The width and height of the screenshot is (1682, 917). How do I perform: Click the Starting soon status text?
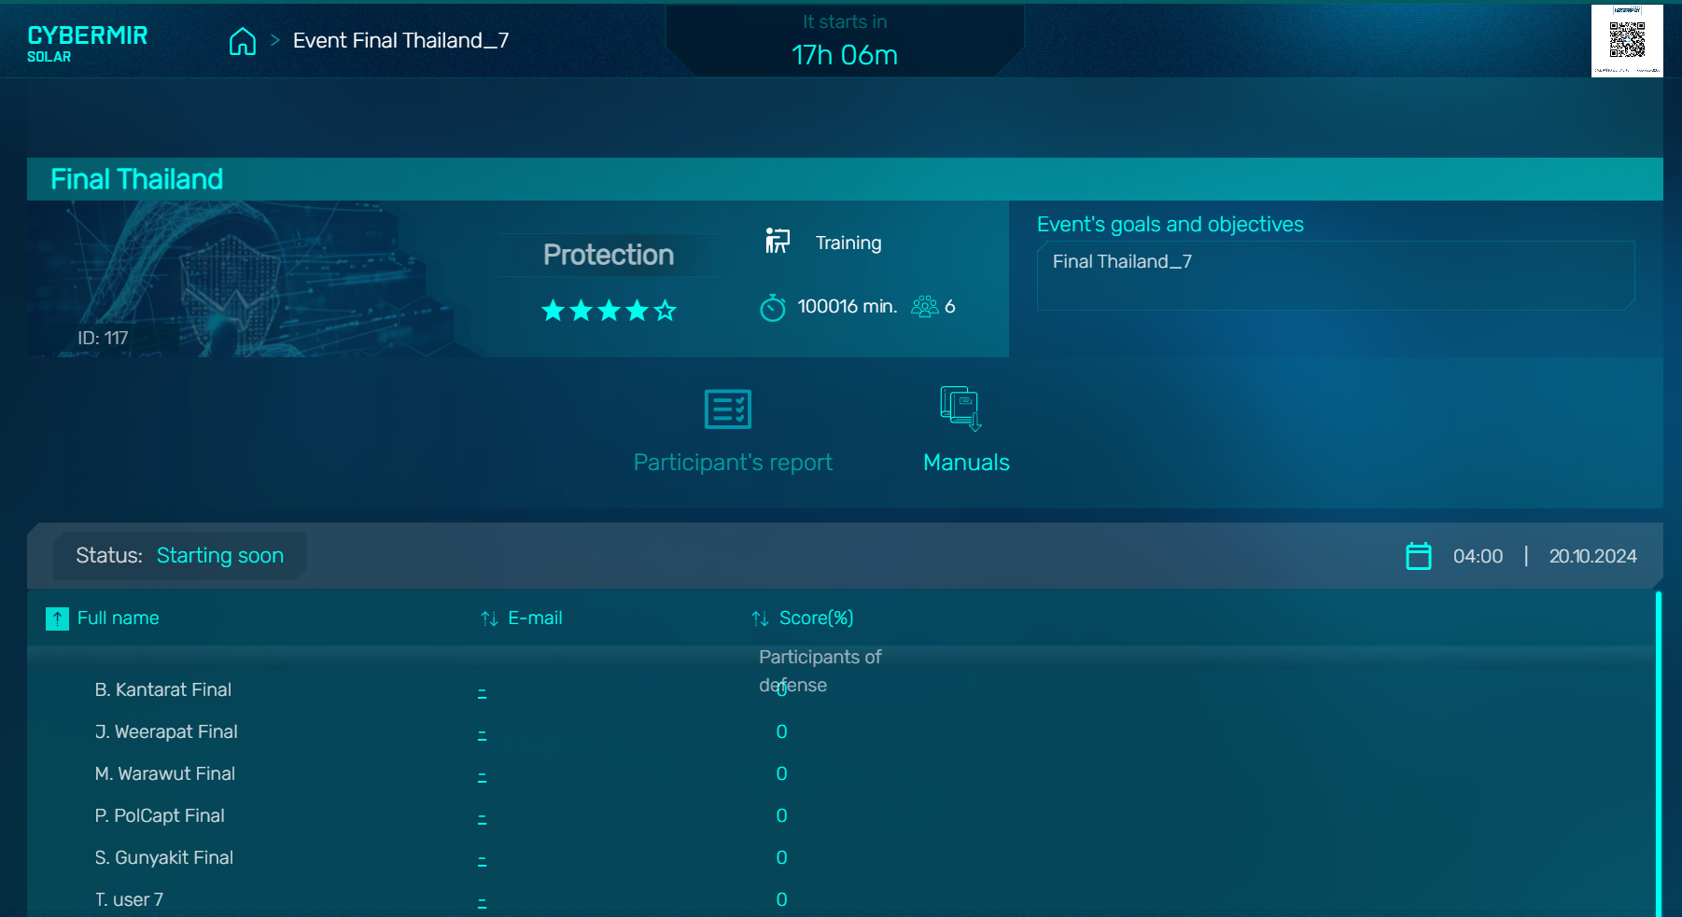pyautogui.click(x=220, y=556)
